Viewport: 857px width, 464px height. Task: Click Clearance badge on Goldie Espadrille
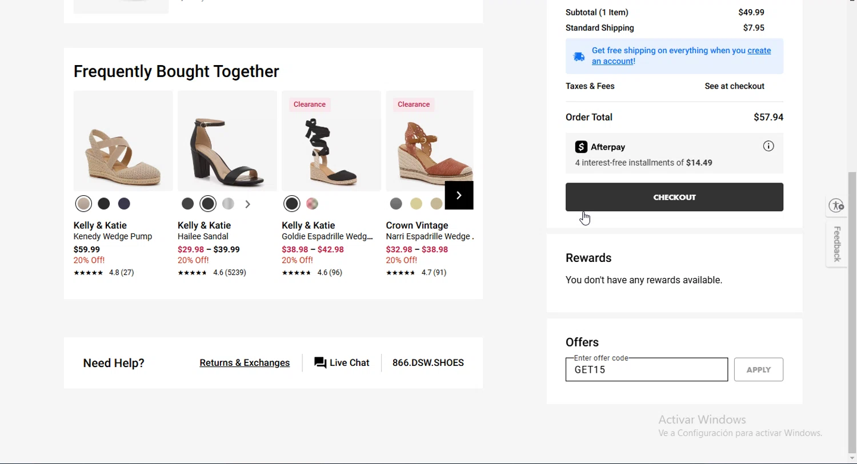(310, 104)
